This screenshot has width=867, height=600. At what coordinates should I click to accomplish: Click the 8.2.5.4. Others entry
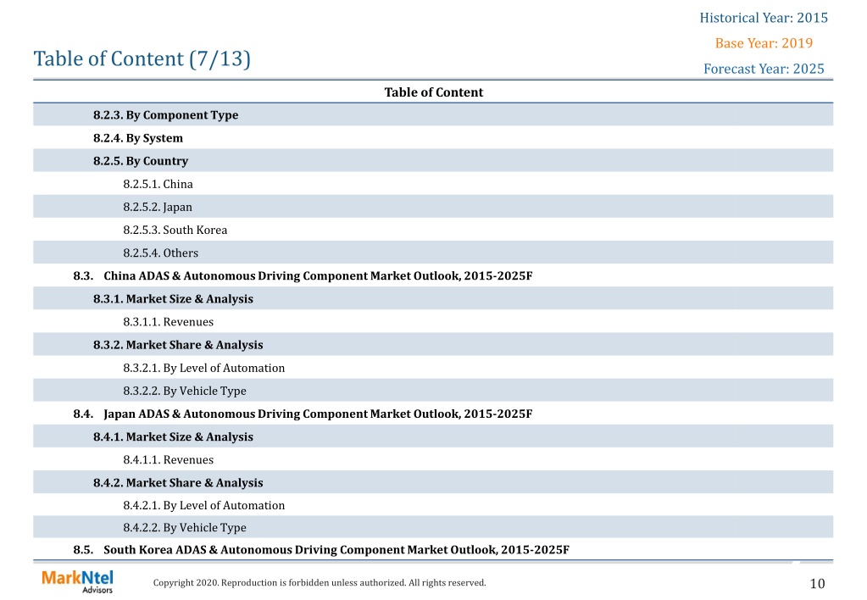tap(160, 253)
